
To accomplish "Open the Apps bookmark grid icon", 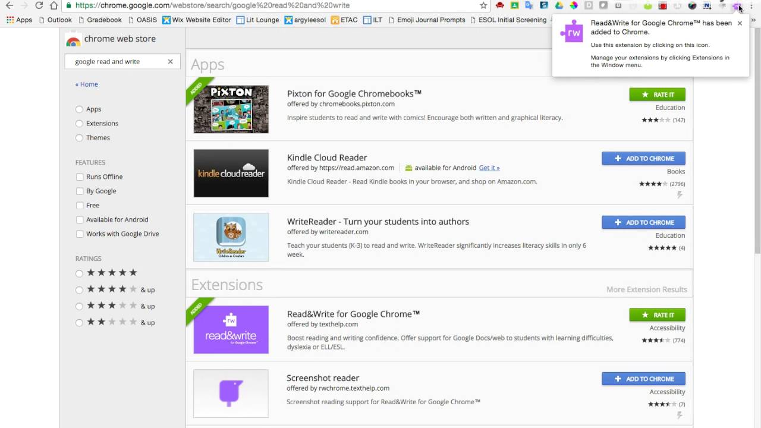I will pyautogui.click(x=10, y=20).
